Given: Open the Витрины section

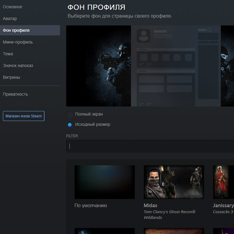Looking at the screenshot, I should tap(11, 77).
